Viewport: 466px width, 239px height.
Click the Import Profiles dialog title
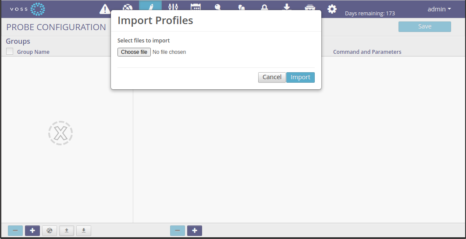(156, 21)
